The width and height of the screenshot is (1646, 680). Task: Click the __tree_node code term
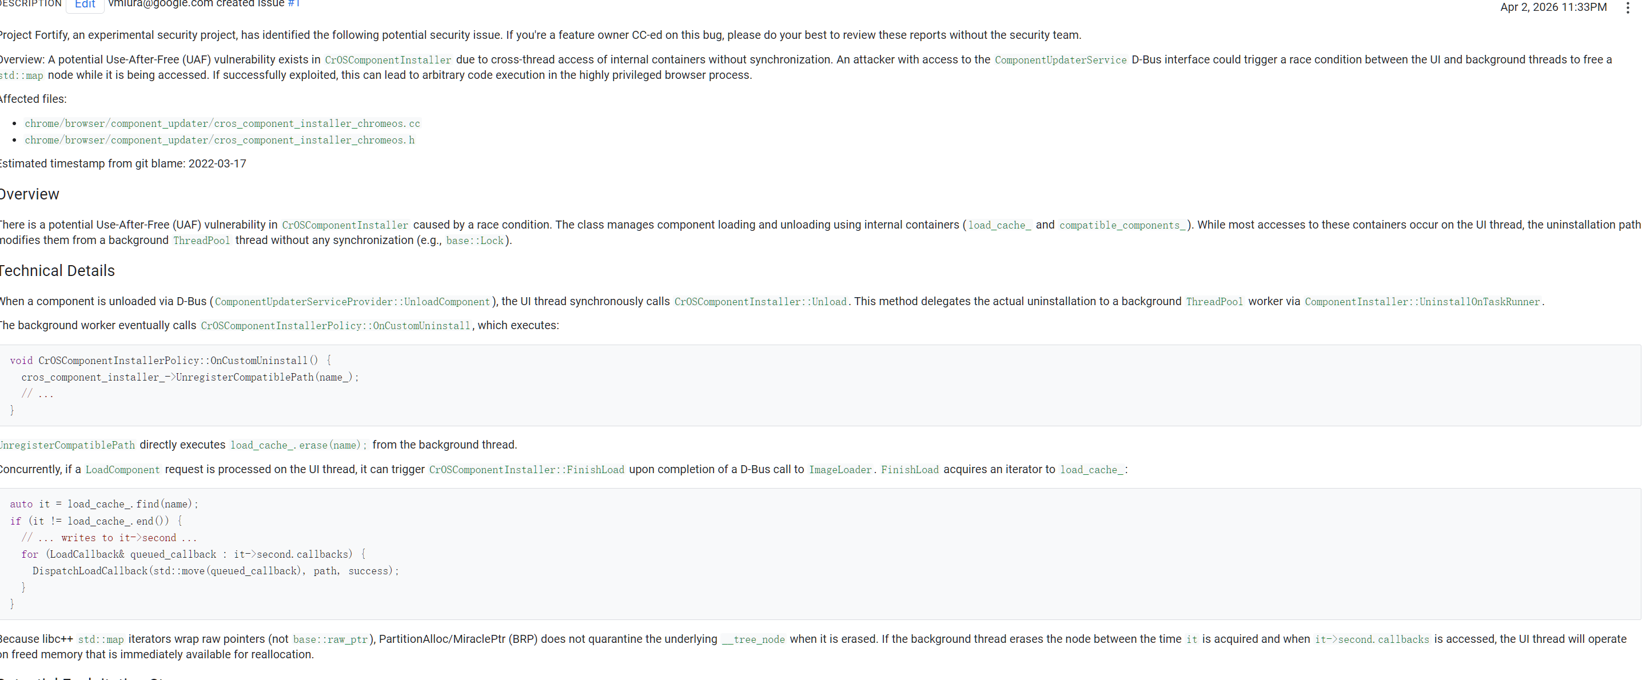point(754,640)
